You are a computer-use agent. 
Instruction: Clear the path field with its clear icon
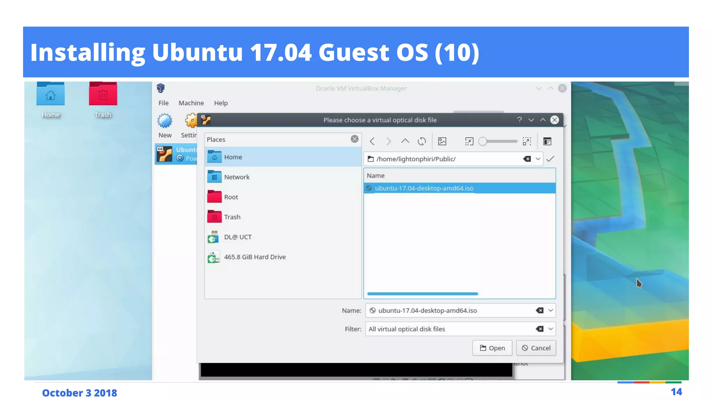tap(527, 159)
